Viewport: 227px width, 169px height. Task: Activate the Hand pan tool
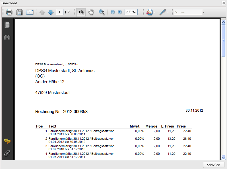(91, 12)
